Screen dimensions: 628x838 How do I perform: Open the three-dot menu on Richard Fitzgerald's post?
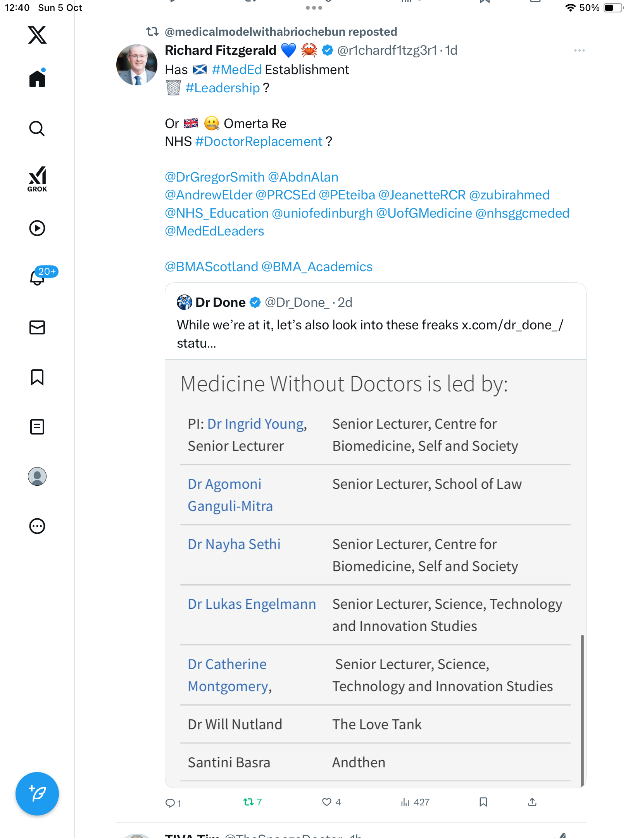(579, 50)
